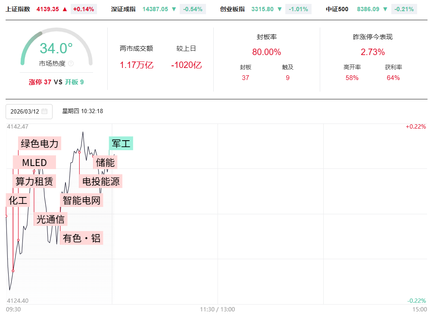Click the 封板率 80.00% figure
Screen dimensions: 440x317
(x=266, y=52)
